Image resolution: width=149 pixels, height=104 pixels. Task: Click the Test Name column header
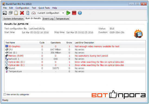(x=21, y=43)
